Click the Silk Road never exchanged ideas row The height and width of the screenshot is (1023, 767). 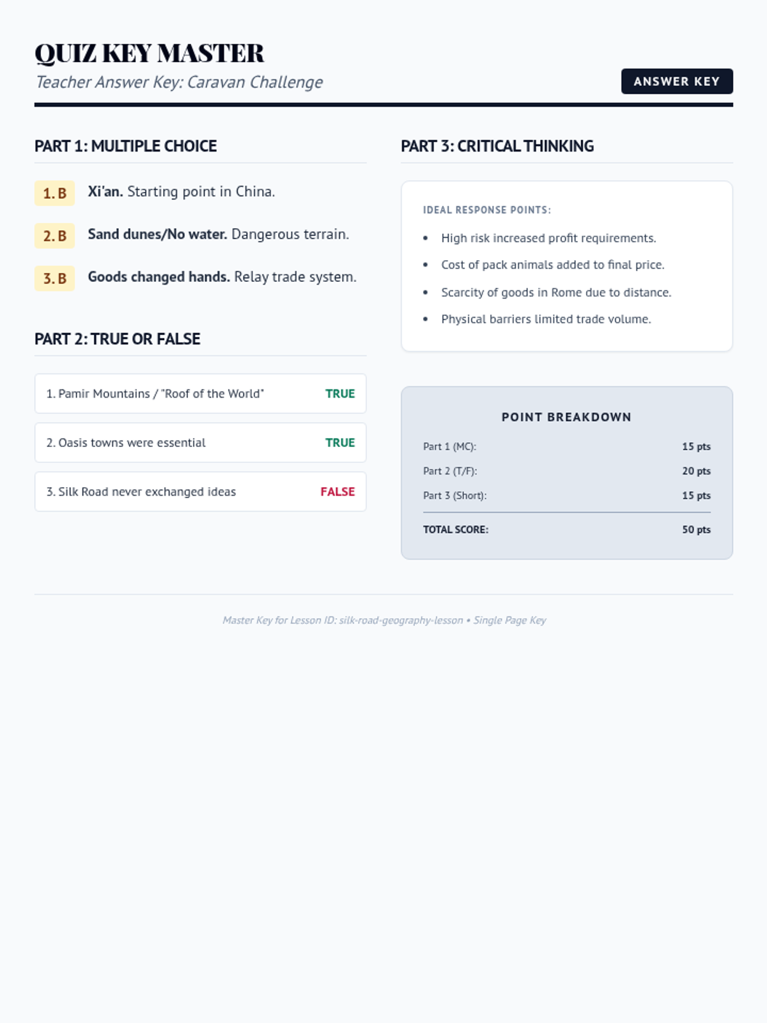tap(200, 492)
